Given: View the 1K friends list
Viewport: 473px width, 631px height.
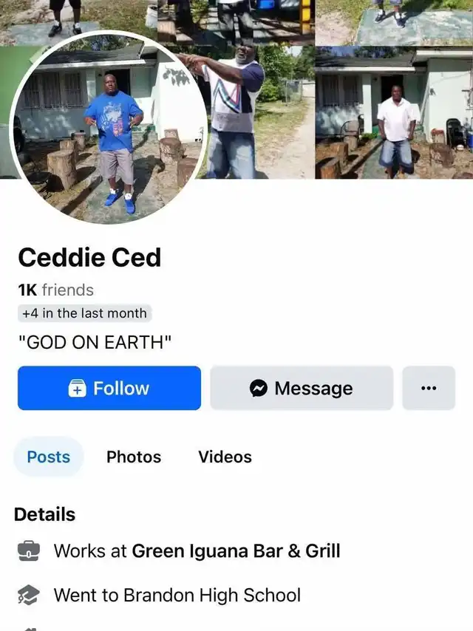Looking at the screenshot, I should 56,290.
